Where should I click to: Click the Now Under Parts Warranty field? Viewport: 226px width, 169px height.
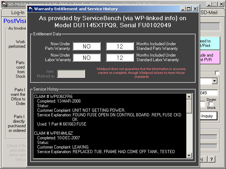[x=87, y=46]
